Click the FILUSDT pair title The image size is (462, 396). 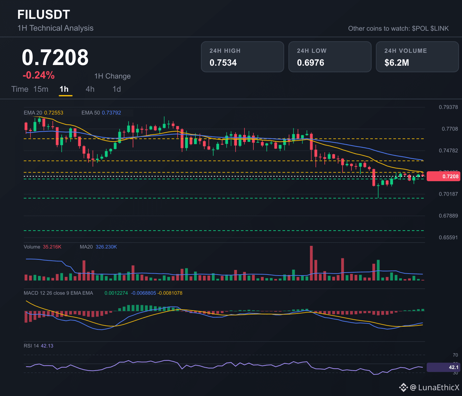(44, 15)
